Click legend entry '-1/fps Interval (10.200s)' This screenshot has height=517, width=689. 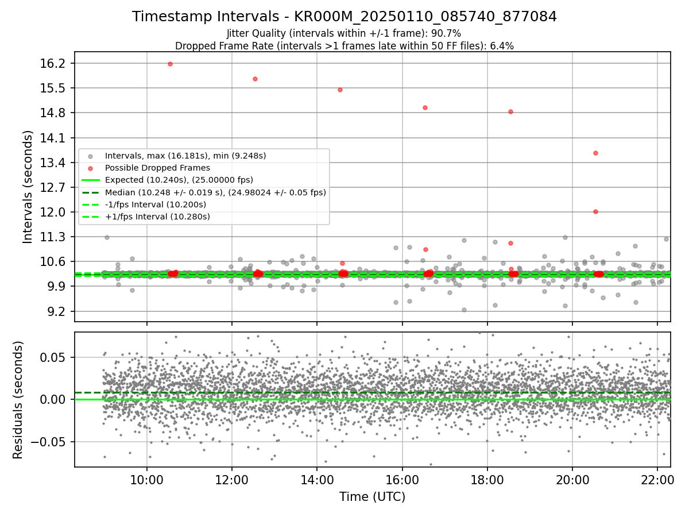(155, 205)
